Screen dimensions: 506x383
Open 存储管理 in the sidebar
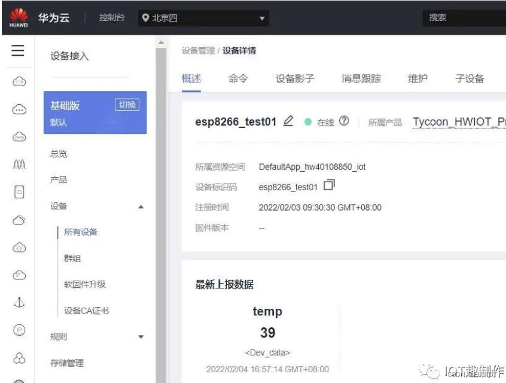(67, 363)
